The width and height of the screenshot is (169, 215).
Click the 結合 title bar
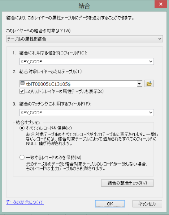[x=84, y=6]
